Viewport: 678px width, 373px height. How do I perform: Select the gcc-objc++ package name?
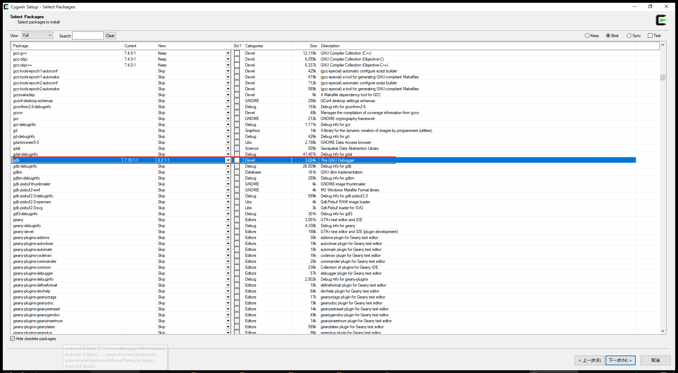pos(22,65)
